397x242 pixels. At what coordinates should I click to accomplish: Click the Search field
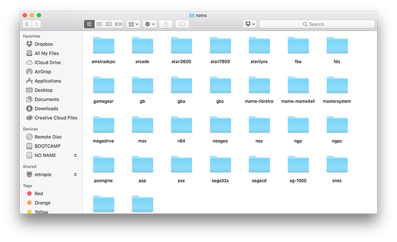317,24
